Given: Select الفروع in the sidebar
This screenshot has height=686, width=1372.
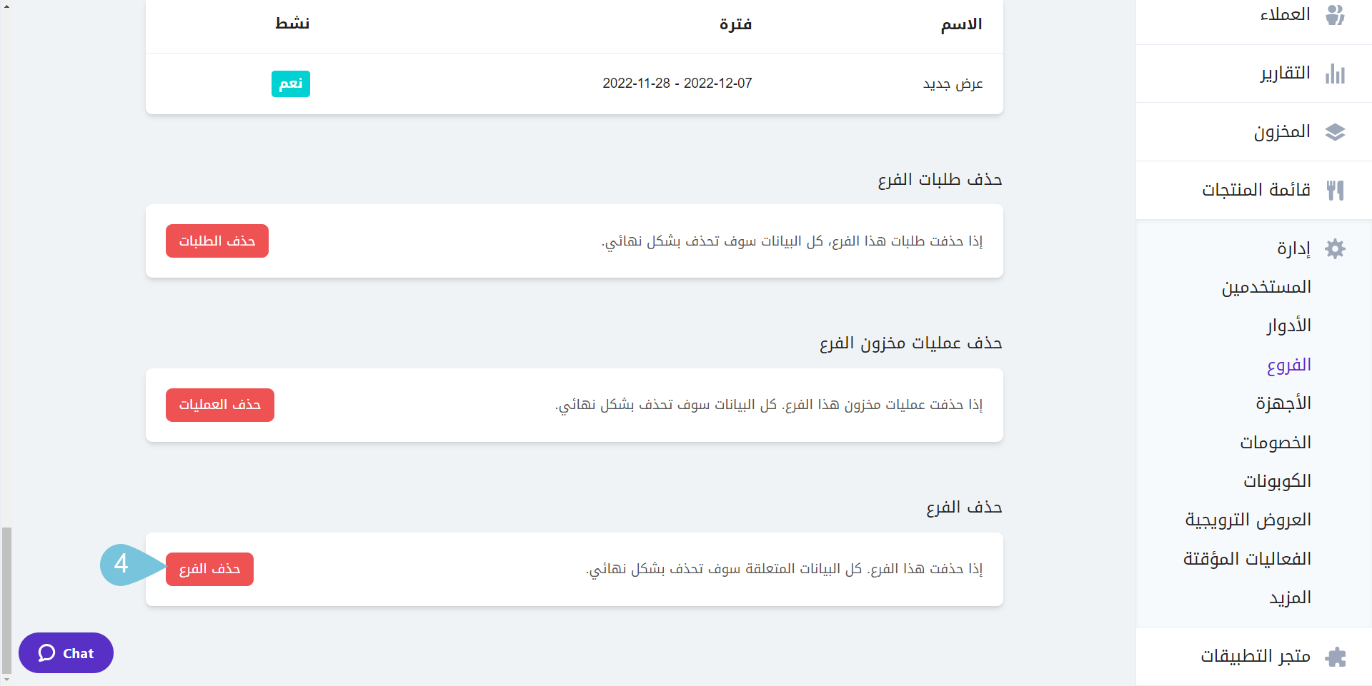Looking at the screenshot, I should 1289,364.
